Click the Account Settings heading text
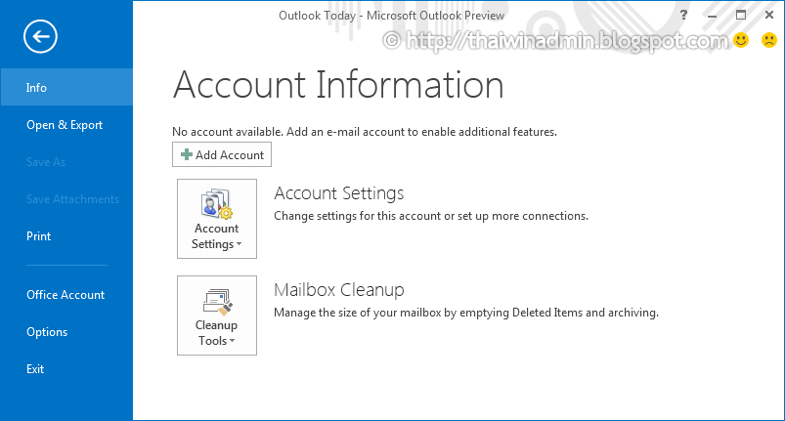Screen dimensions: 785x421 click(x=339, y=193)
